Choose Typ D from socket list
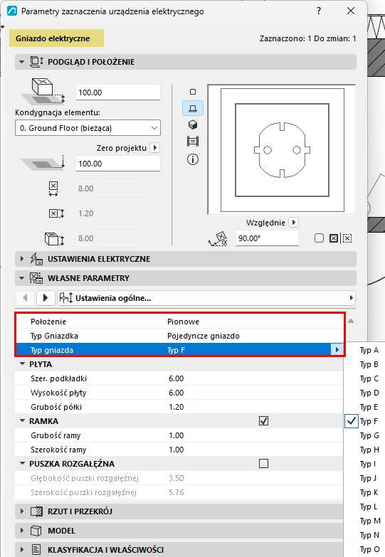This screenshot has width=385, height=557. coord(369,393)
